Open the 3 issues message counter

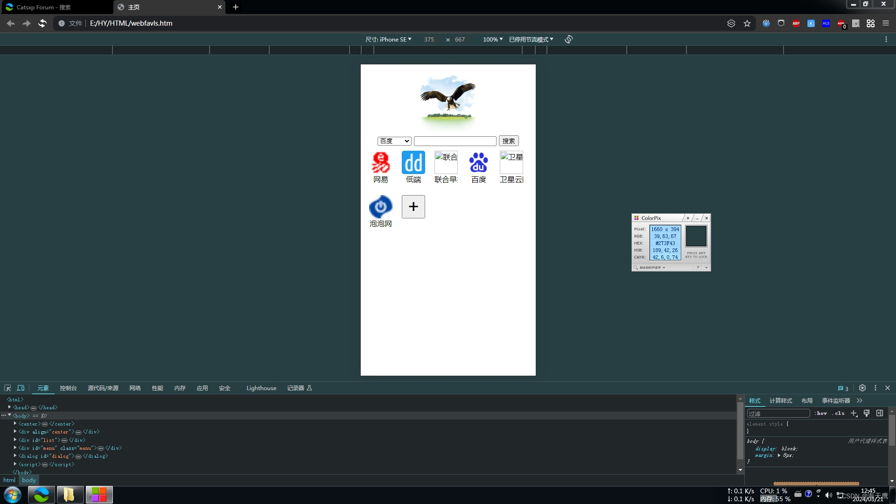coord(843,388)
